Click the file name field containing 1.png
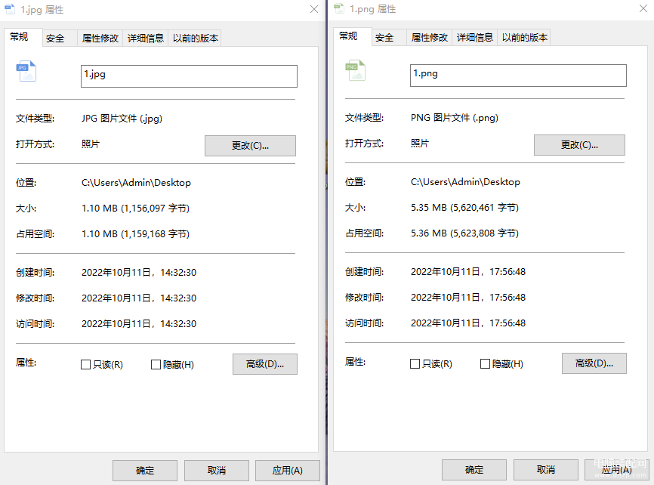654x485 pixels. [x=518, y=75]
